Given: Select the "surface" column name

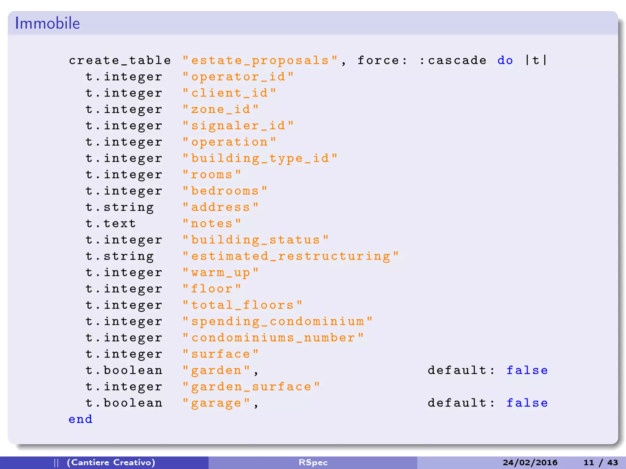Looking at the screenshot, I should click(x=220, y=354).
